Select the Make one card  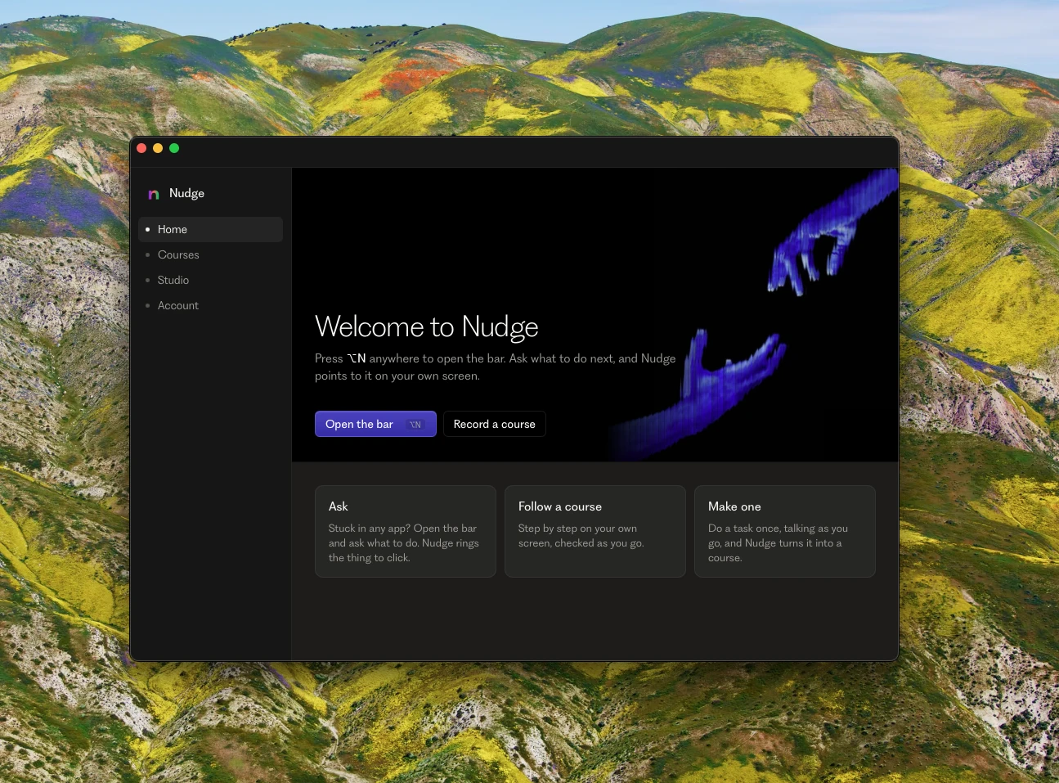(x=785, y=531)
